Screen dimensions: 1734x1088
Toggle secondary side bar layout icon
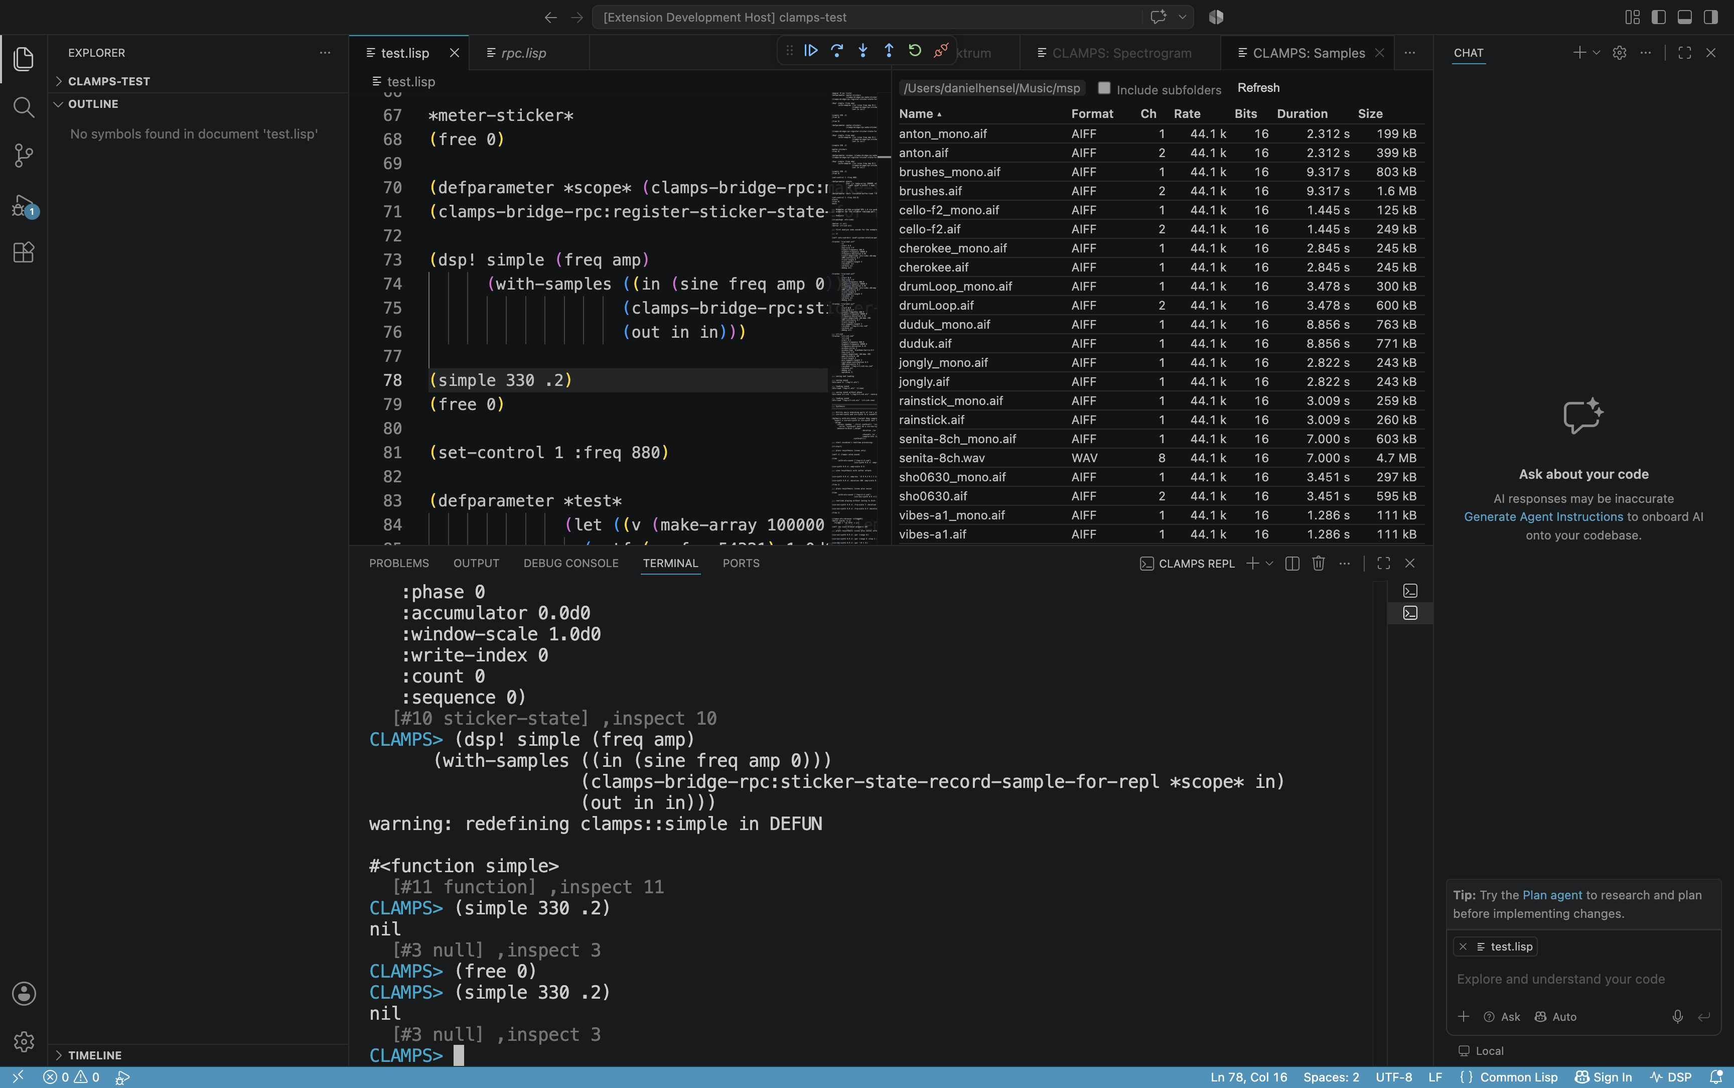(1711, 17)
